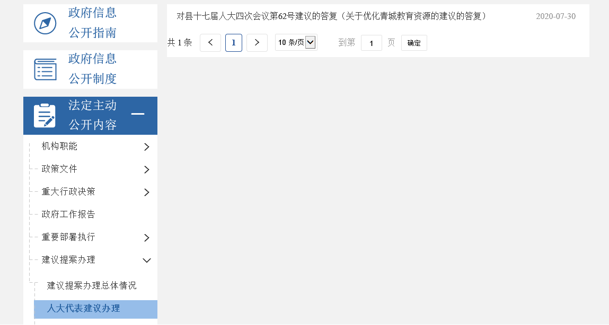Viewport: 609px width, 325px height.
Task: Open 政府工作报告 in the sidebar
Action: click(68, 214)
